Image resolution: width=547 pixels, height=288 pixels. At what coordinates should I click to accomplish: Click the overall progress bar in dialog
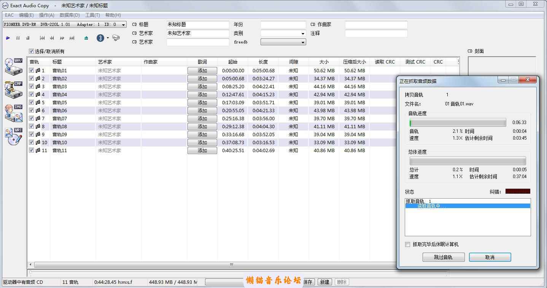(x=467, y=161)
